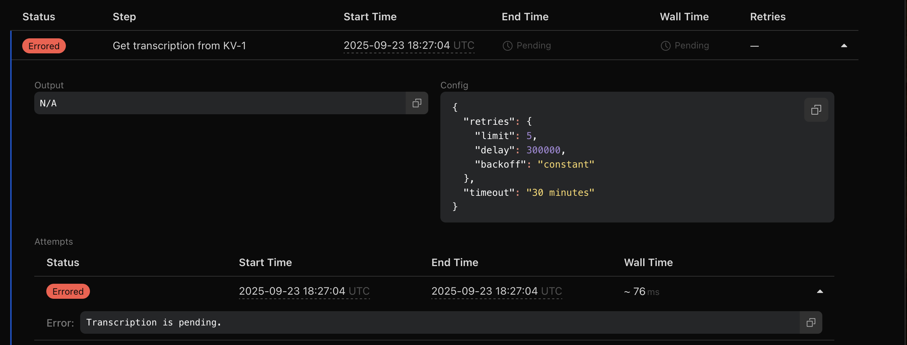Screen dimensions: 907x345
Task: Click the red Errored step status badge
Action: pyautogui.click(x=44, y=46)
